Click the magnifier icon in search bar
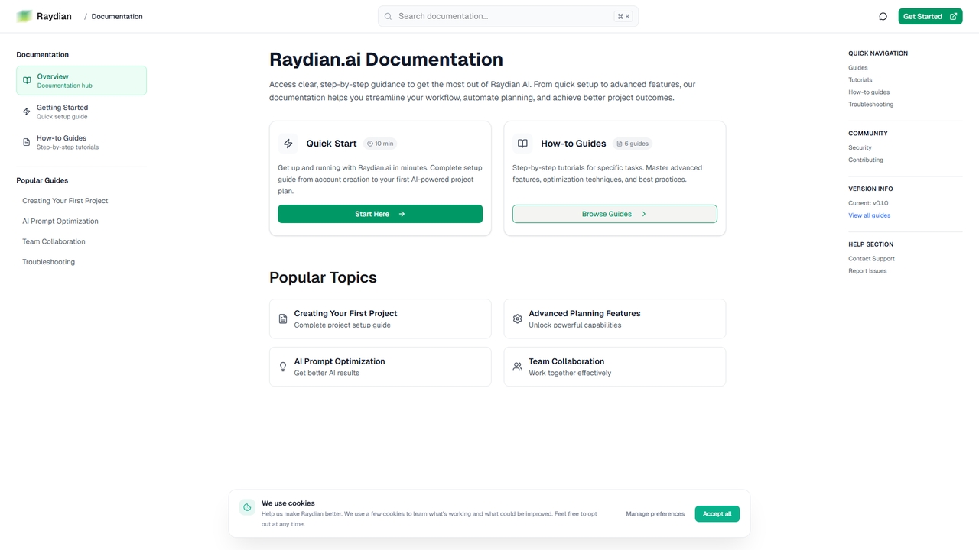Viewport: 979px width, 550px height. point(389,16)
